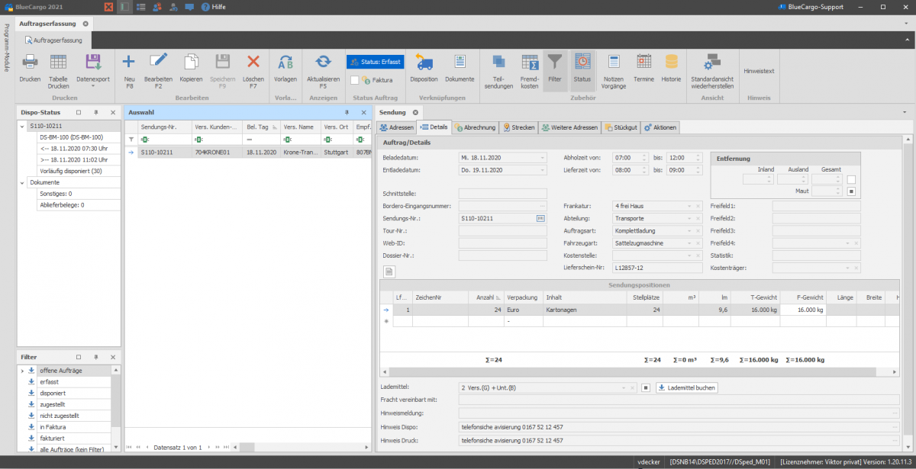Select the 'nicht zugestellt' filter entry
This screenshot has width=916, height=469.
point(60,416)
